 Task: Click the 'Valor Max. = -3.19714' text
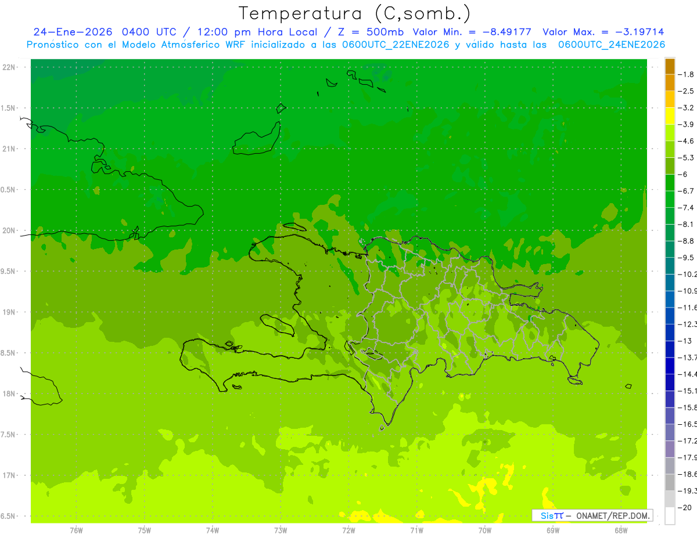click(x=603, y=33)
